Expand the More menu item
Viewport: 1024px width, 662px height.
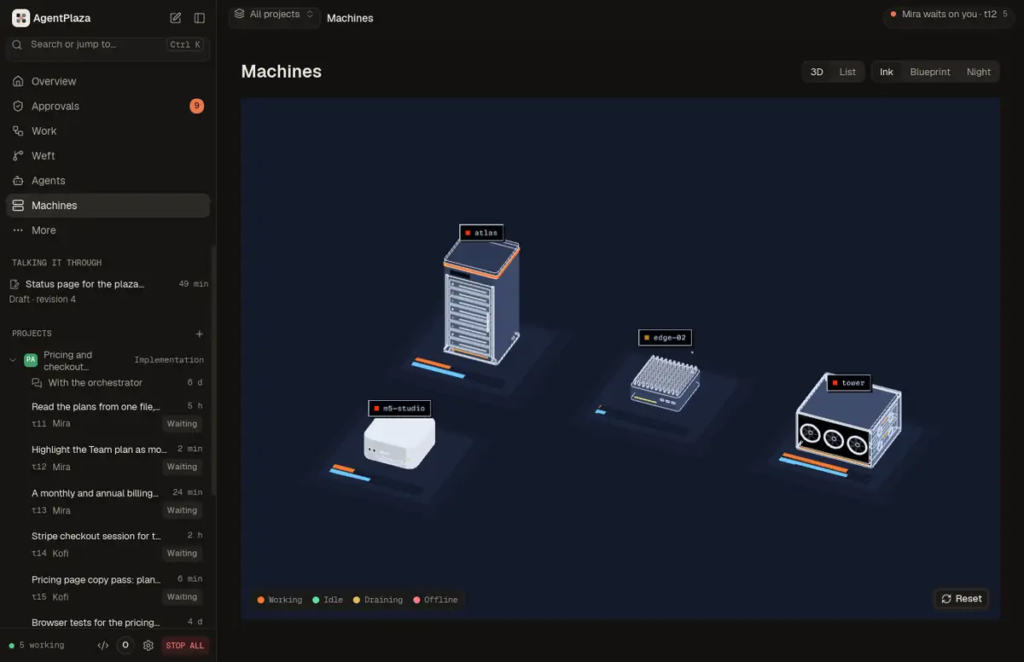click(x=108, y=229)
